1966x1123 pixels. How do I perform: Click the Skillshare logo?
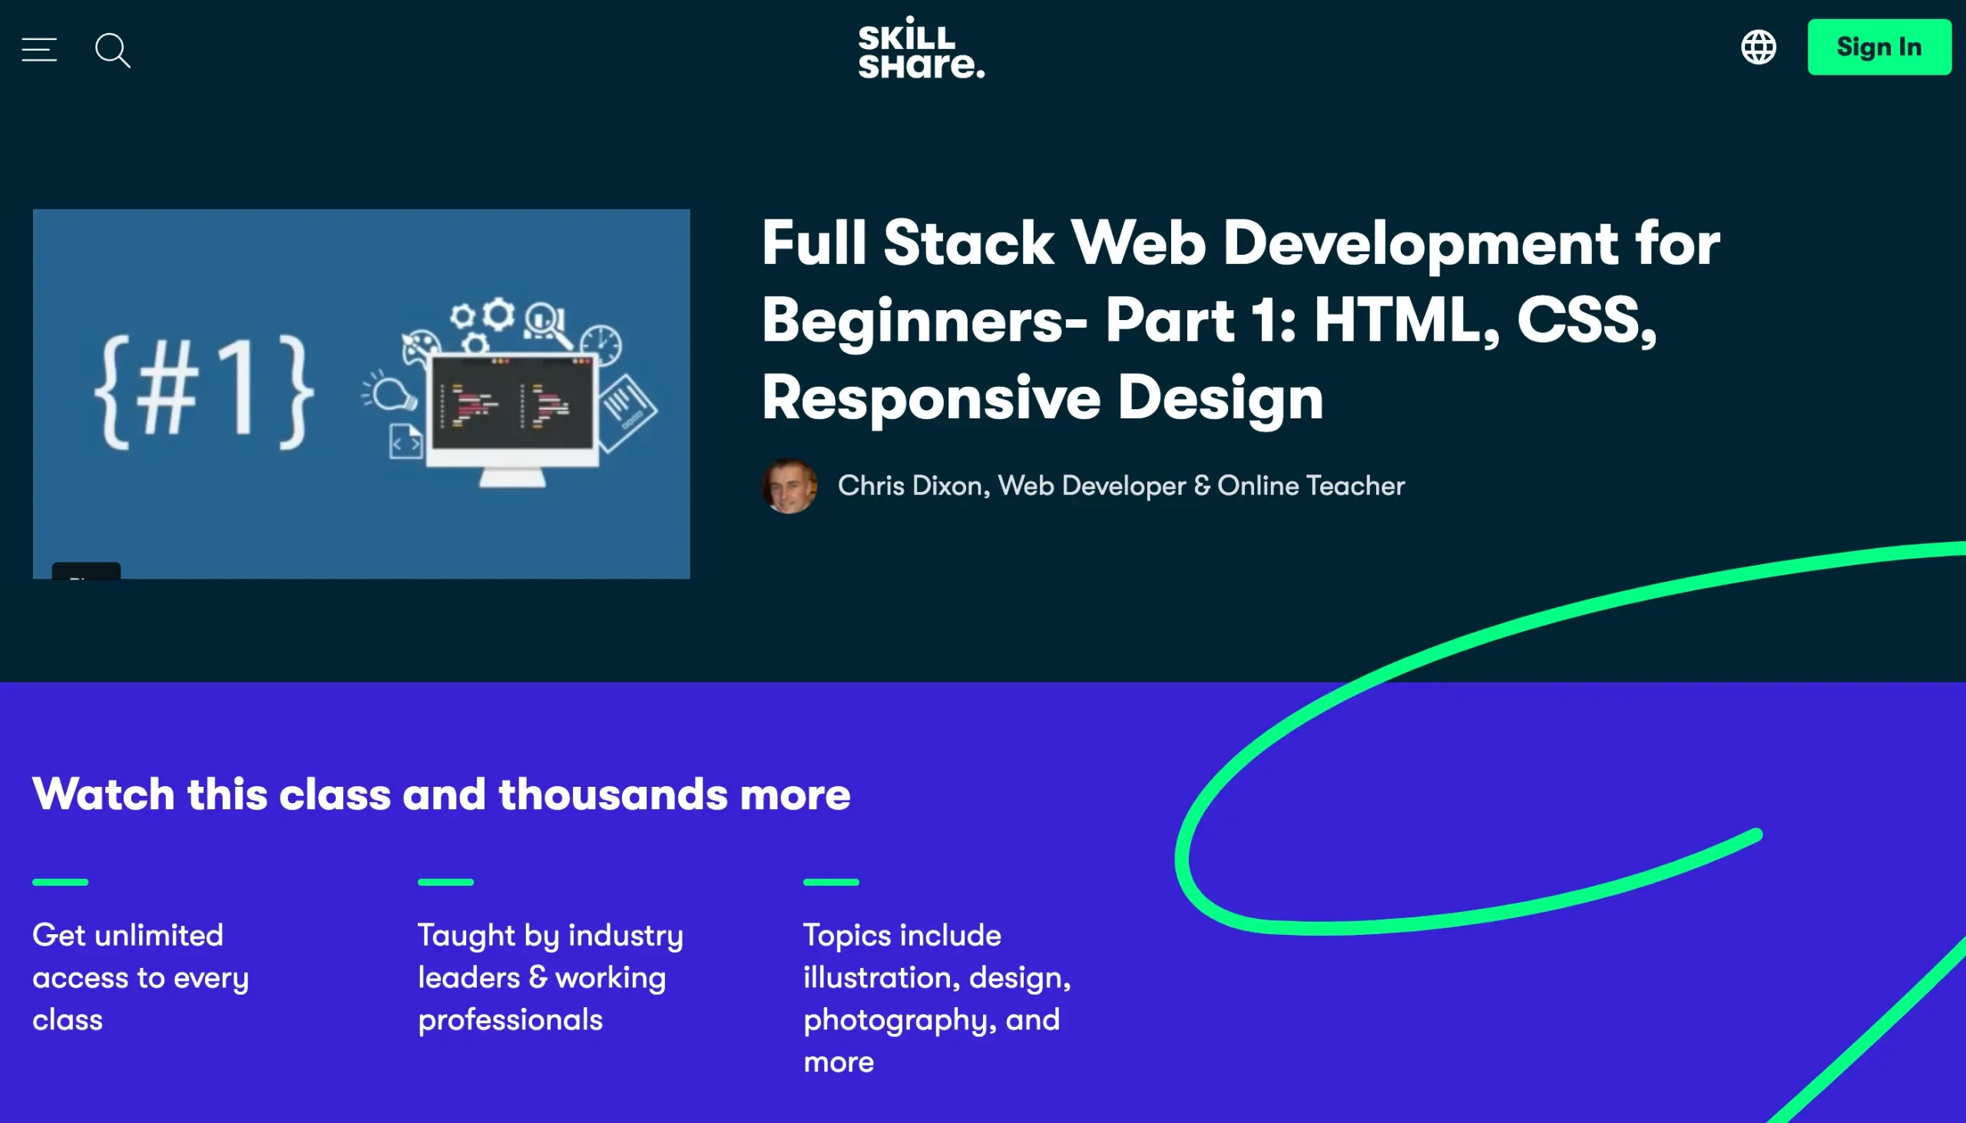(922, 48)
